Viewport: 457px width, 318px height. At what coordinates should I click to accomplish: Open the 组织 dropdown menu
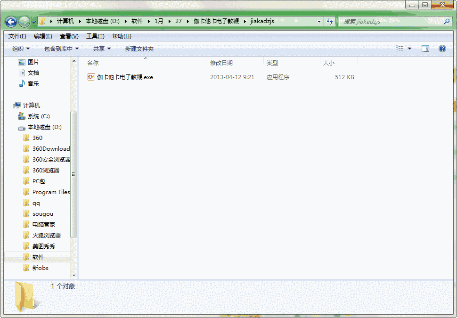21,48
